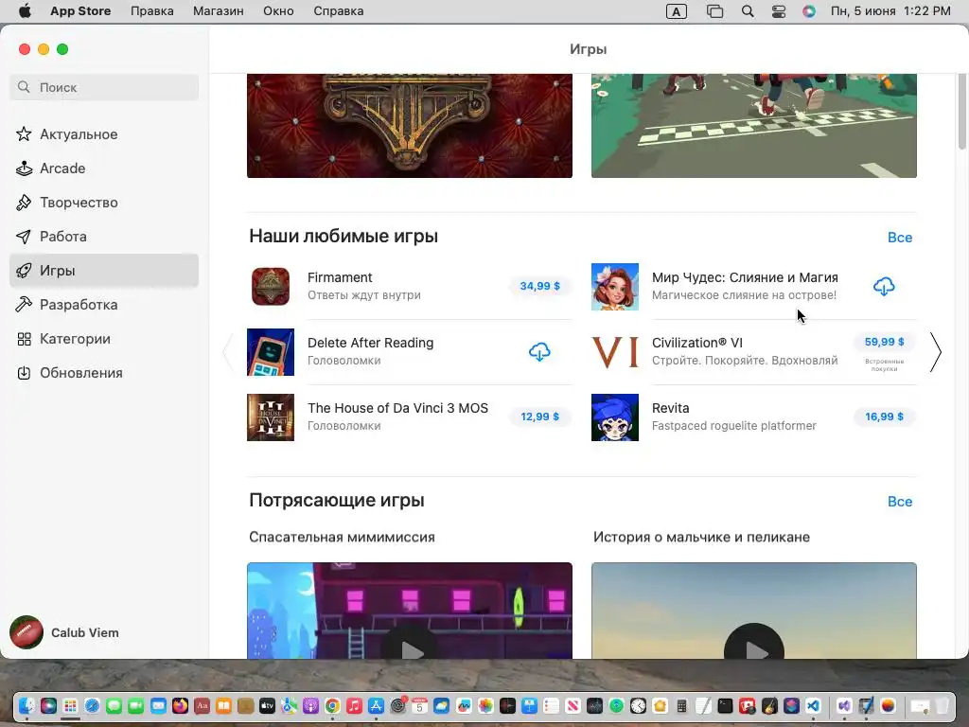Open the Delete After Reading title
The height and width of the screenshot is (727, 969).
point(370,343)
